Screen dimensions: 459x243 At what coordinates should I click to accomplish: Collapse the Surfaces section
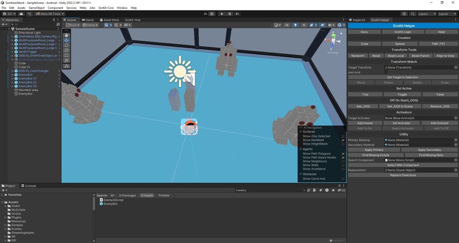click(x=301, y=132)
